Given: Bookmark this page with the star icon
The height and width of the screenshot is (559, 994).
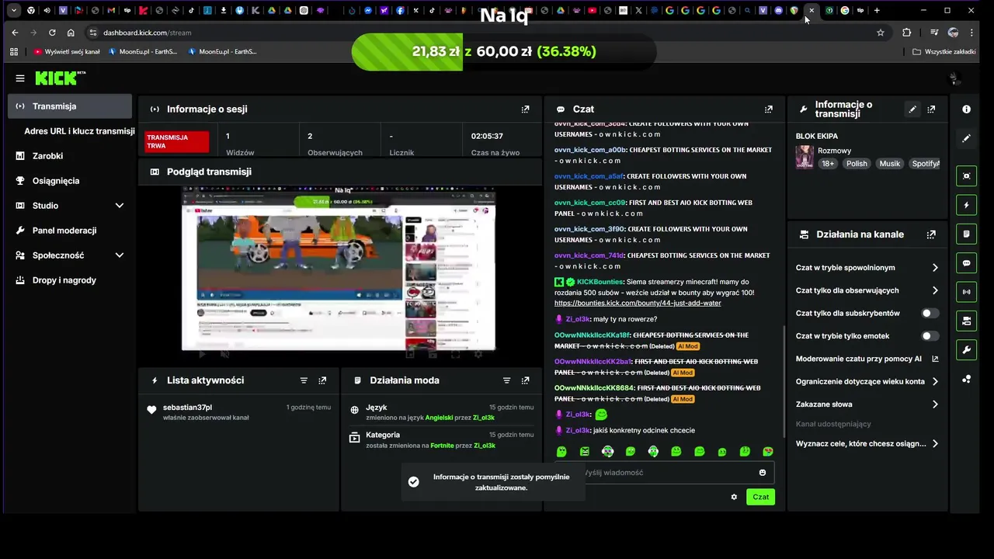Looking at the screenshot, I should click(881, 33).
